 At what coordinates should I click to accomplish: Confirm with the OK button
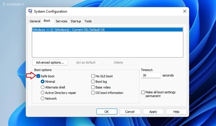[x=107, y=111]
